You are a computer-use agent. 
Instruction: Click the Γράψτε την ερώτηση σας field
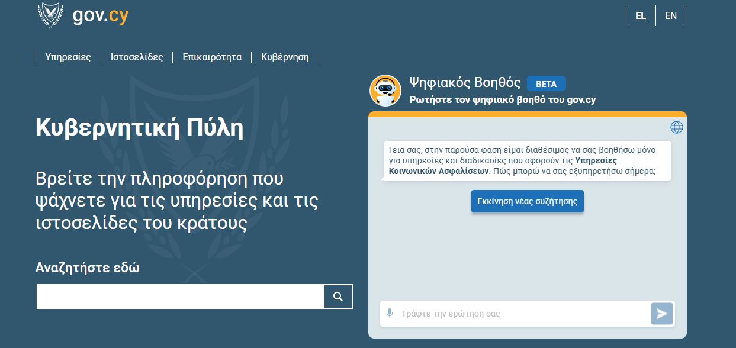(x=523, y=314)
